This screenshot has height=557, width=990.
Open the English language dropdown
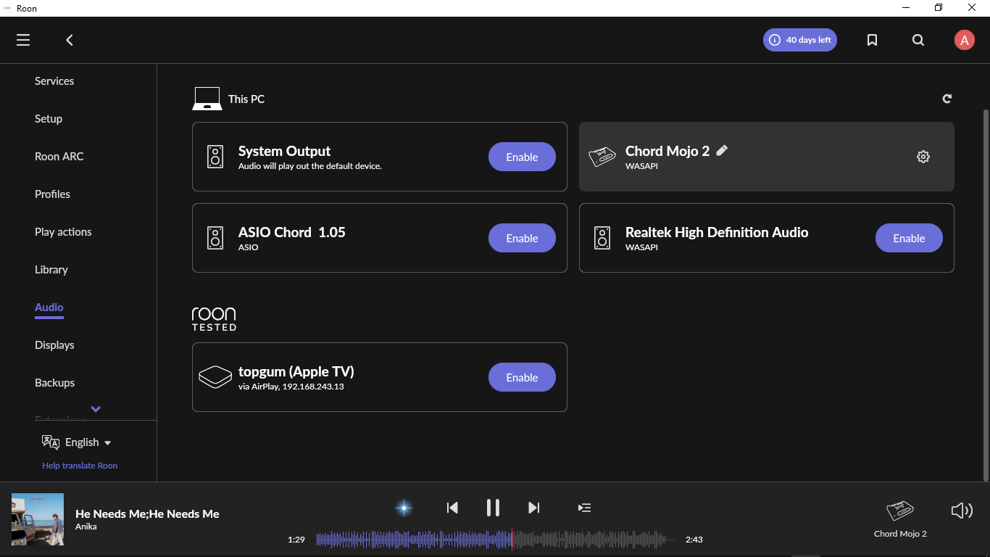point(88,442)
